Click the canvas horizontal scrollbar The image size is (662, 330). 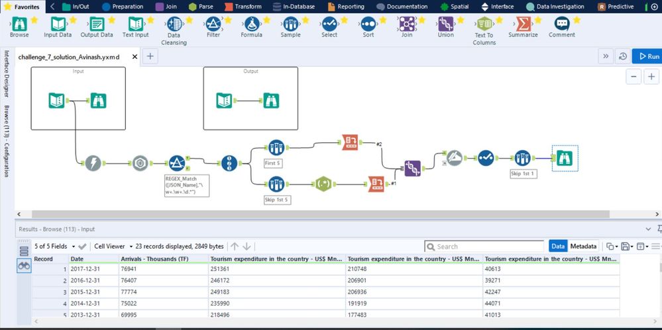(321, 214)
